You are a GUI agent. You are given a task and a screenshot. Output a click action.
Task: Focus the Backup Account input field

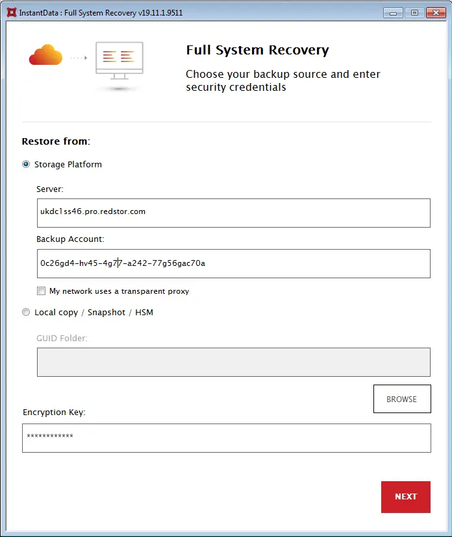pyautogui.click(x=234, y=264)
